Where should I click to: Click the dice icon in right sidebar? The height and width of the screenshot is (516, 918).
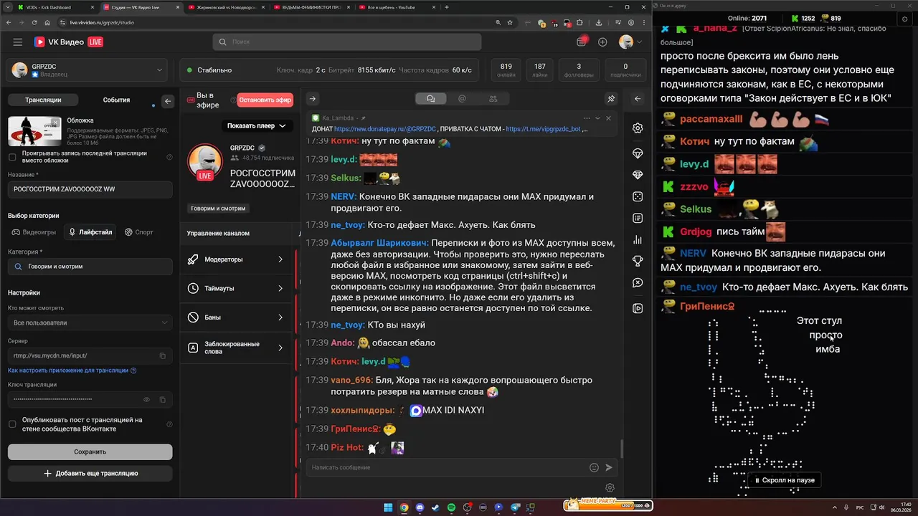638,196
